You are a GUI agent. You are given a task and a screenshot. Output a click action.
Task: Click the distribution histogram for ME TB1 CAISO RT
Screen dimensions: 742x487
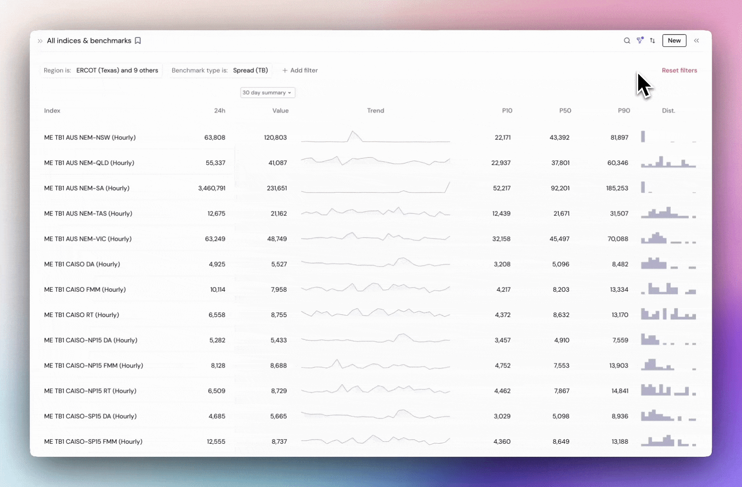click(668, 315)
